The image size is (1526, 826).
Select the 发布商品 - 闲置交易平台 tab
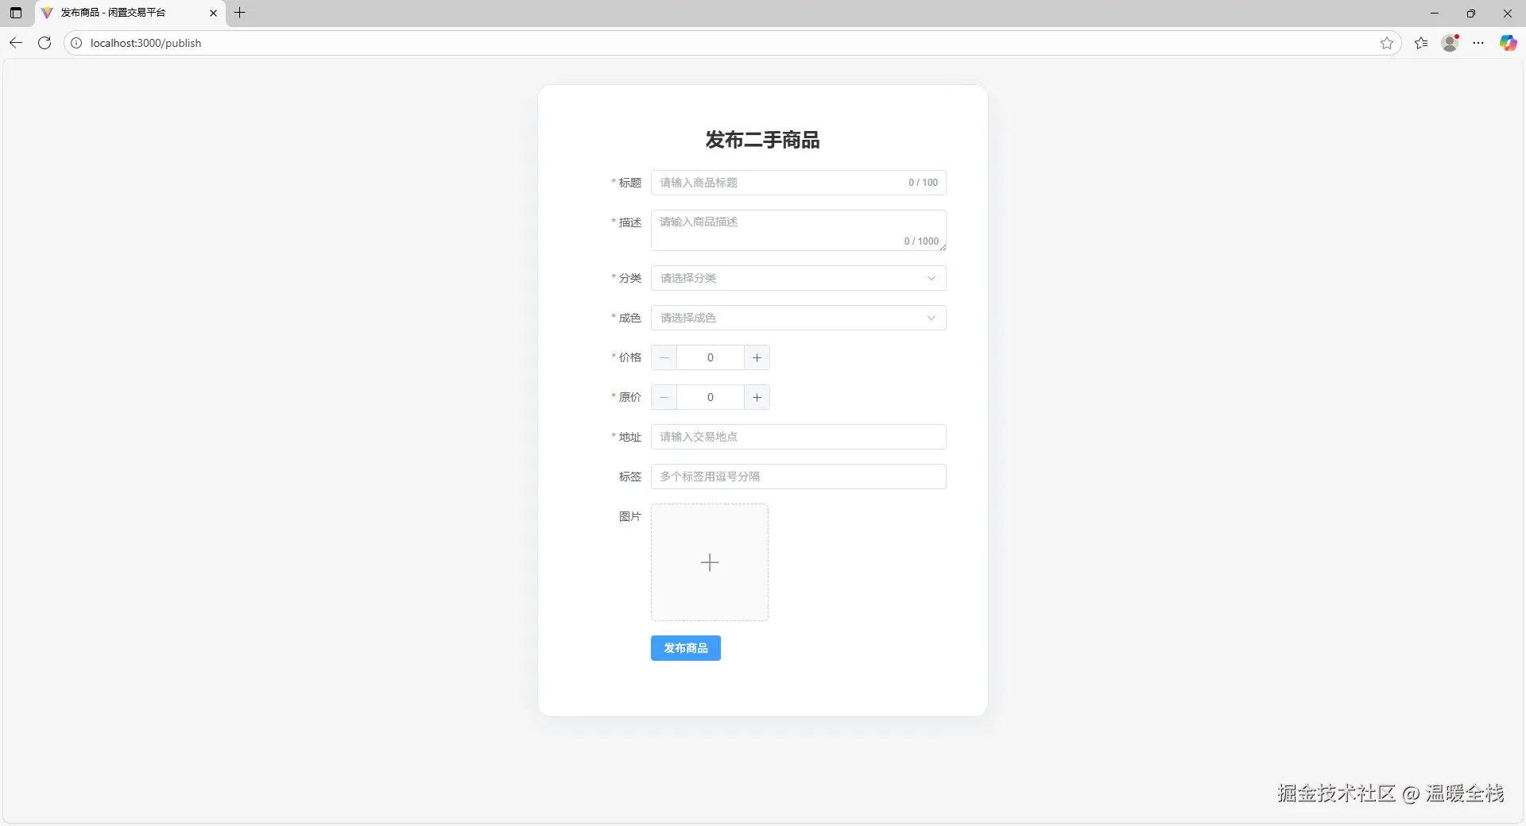130,13
